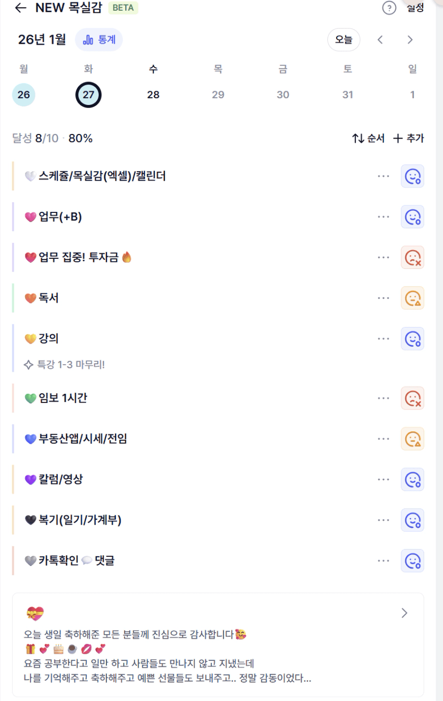
Task: Go to previous week arrow
Action: tap(380, 40)
